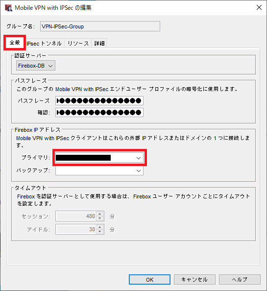
Task: Expand the バックアップ IP address dropdown
Action: point(99,170)
